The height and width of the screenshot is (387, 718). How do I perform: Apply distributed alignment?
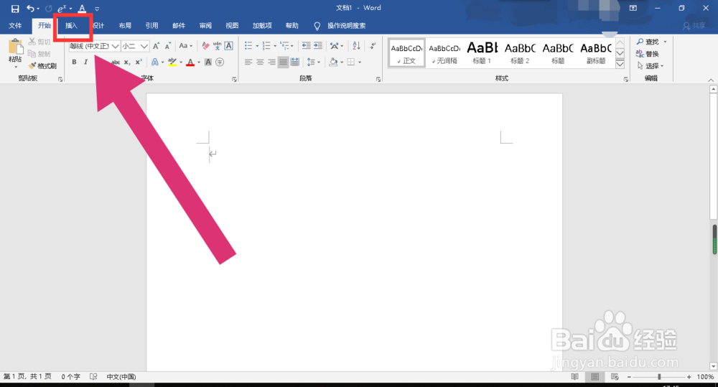(x=295, y=62)
